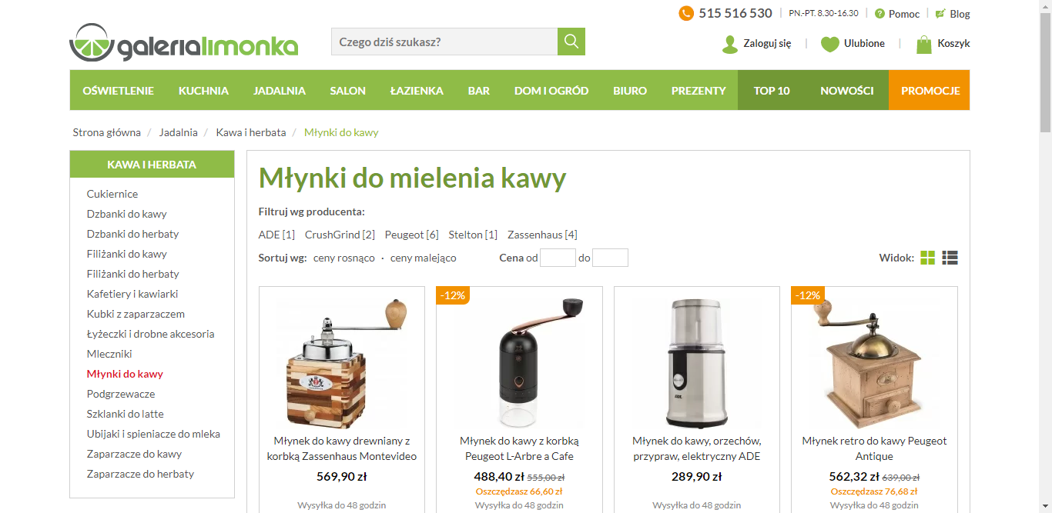1052x513 pixels.
Task: Click the heart Ulubione icon
Action: click(829, 44)
